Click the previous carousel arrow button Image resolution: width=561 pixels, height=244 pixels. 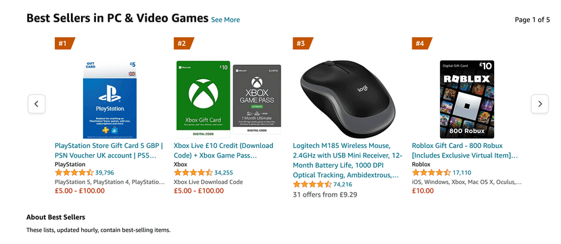pyautogui.click(x=36, y=104)
